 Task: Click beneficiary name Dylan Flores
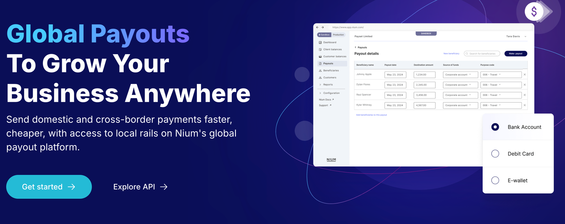point(363,85)
